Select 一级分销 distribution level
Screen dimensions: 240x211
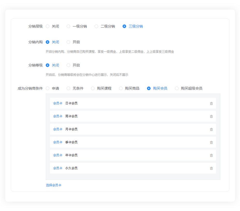click(68, 26)
